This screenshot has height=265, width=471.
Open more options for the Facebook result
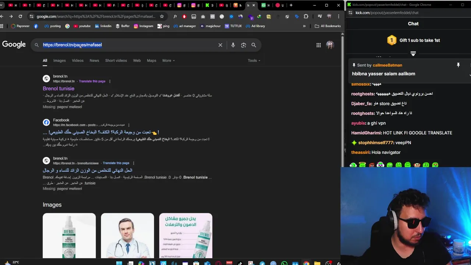(128, 125)
